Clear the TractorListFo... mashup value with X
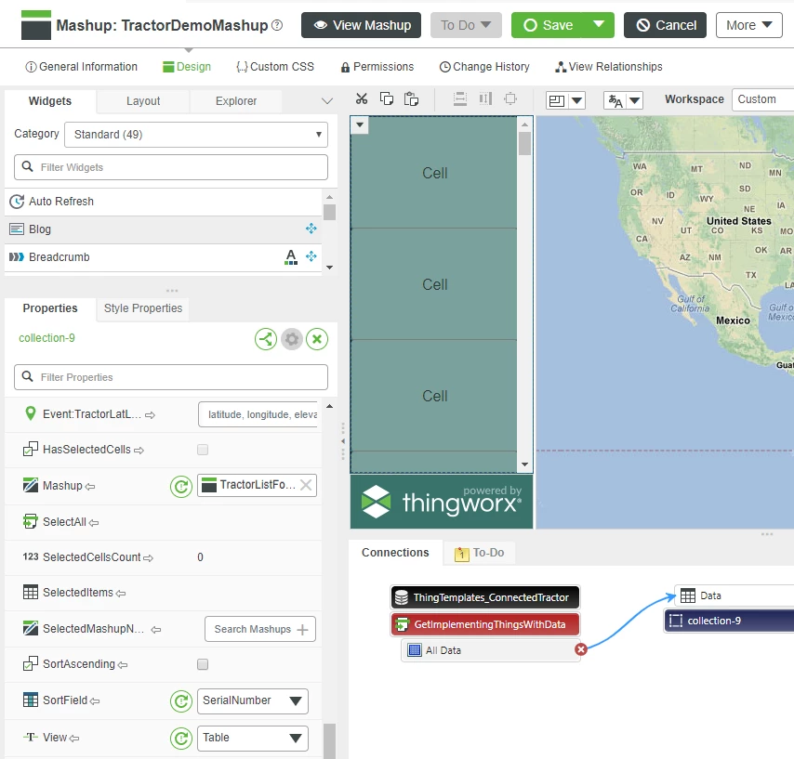 pyautogui.click(x=306, y=485)
